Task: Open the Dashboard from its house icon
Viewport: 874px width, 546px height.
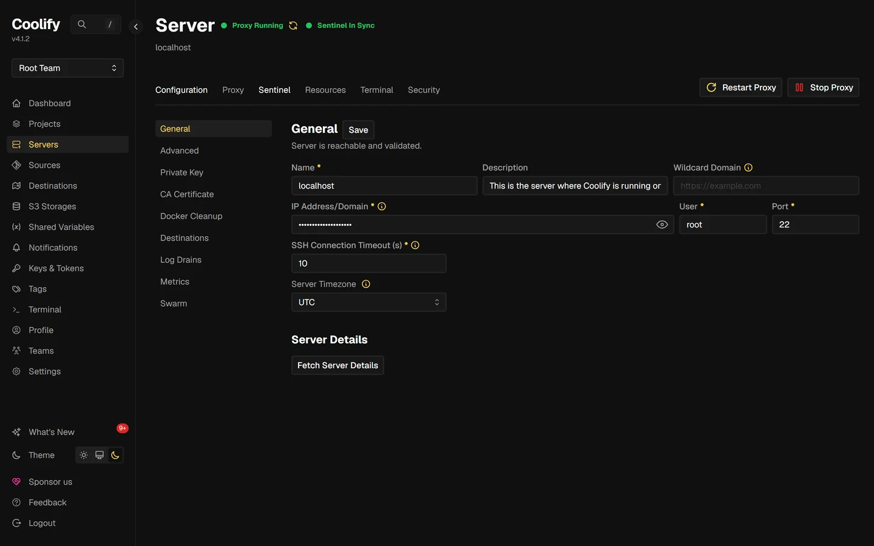Action: click(x=16, y=103)
